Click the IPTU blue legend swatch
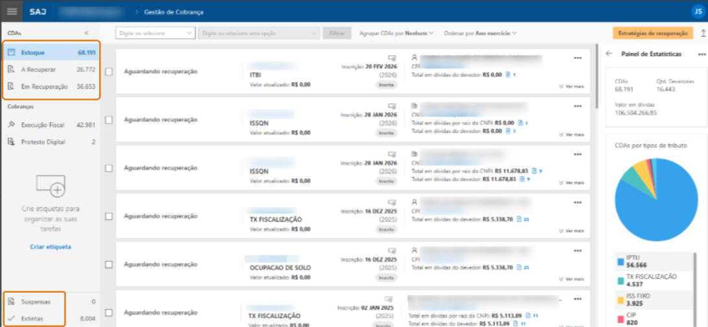 click(x=621, y=261)
